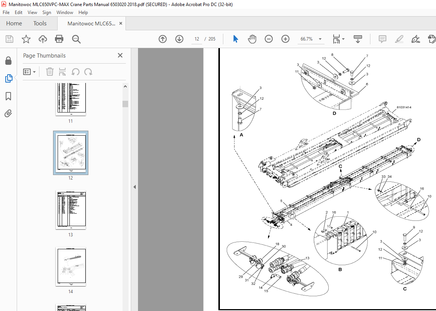Select the Manitowoc MLC65... document tab

point(91,23)
